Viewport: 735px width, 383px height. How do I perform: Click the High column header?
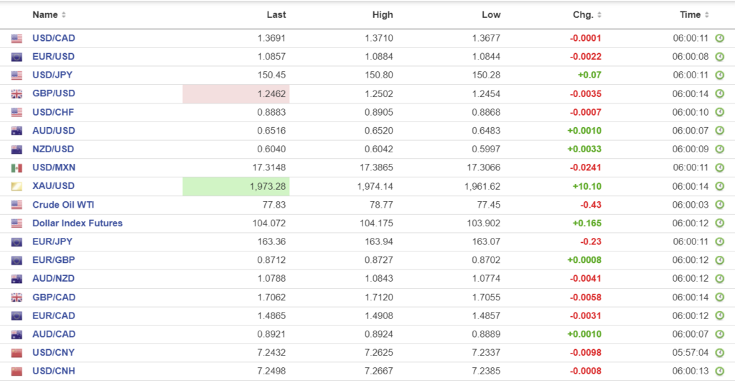click(x=383, y=15)
